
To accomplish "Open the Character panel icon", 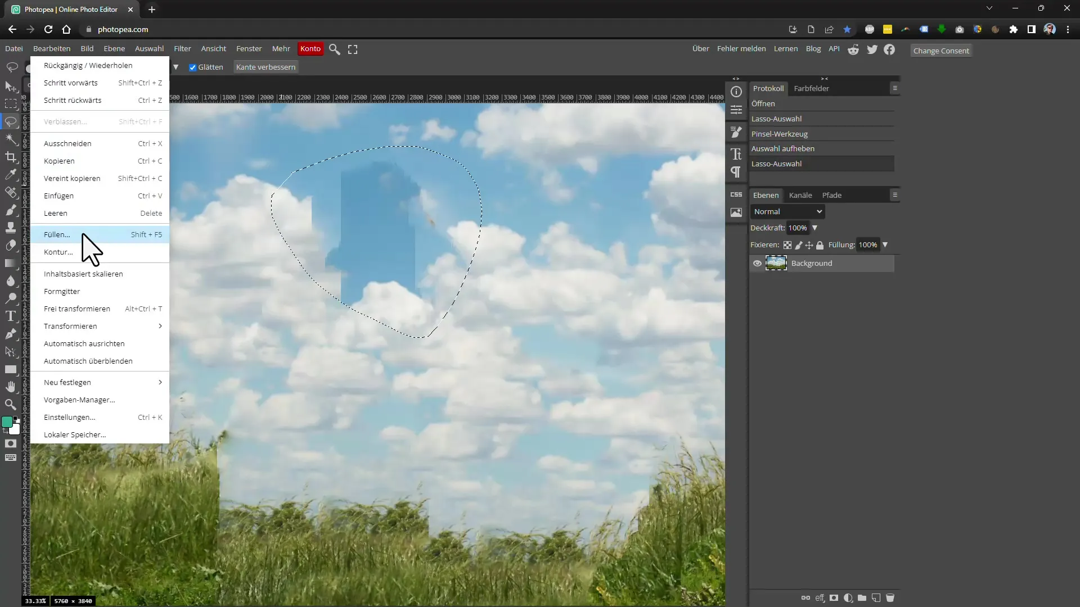I will [x=736, y=154].
